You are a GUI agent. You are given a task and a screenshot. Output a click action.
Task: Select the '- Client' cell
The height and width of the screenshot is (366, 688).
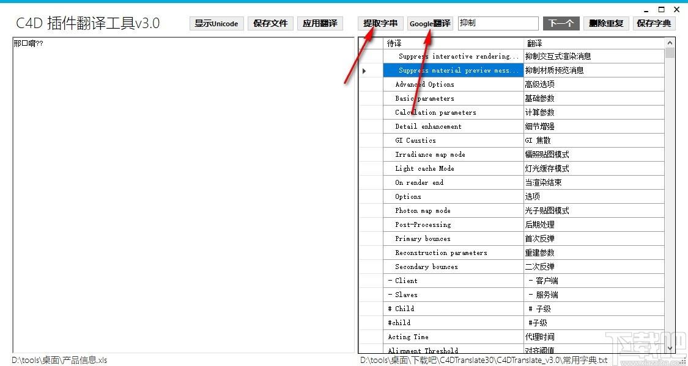pos(453,281)
